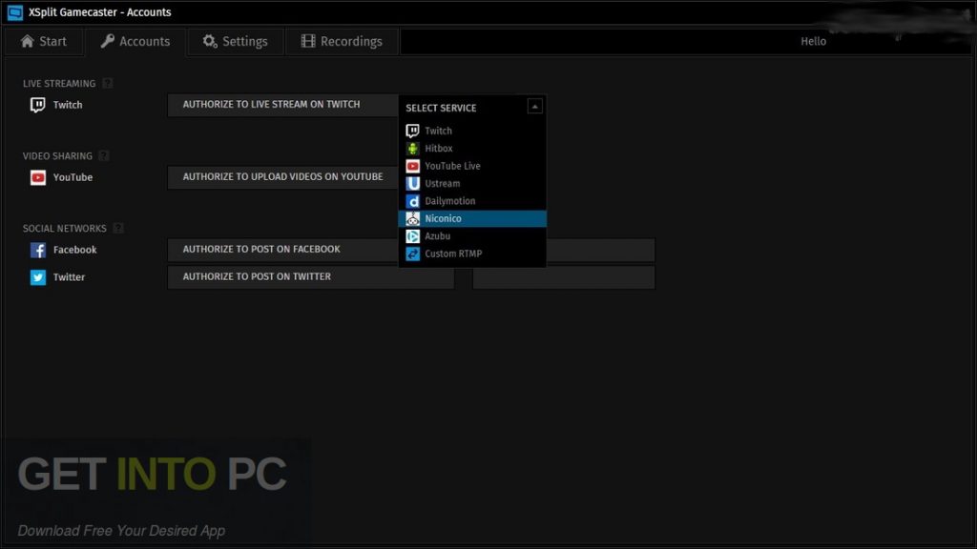Select Twitch from the service list

tap(472, 131)
